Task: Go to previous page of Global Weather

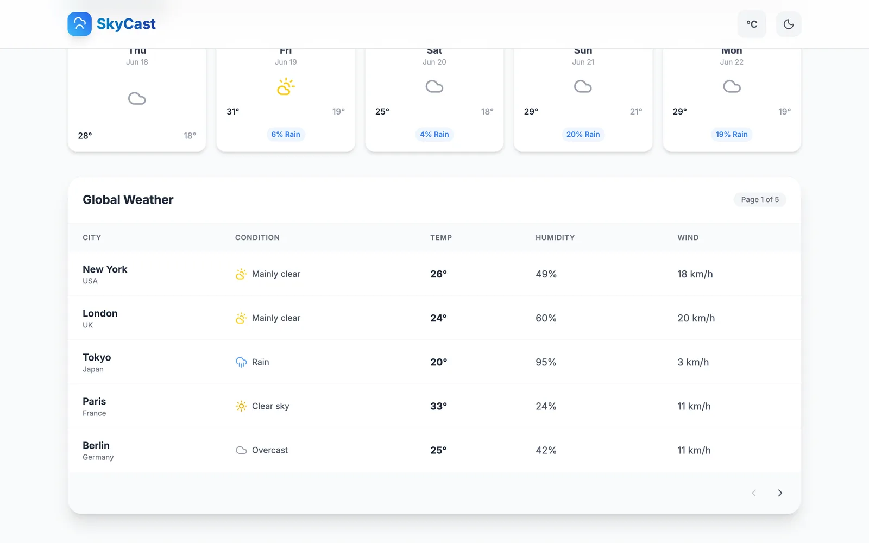Action: click(x=754, y=493)
